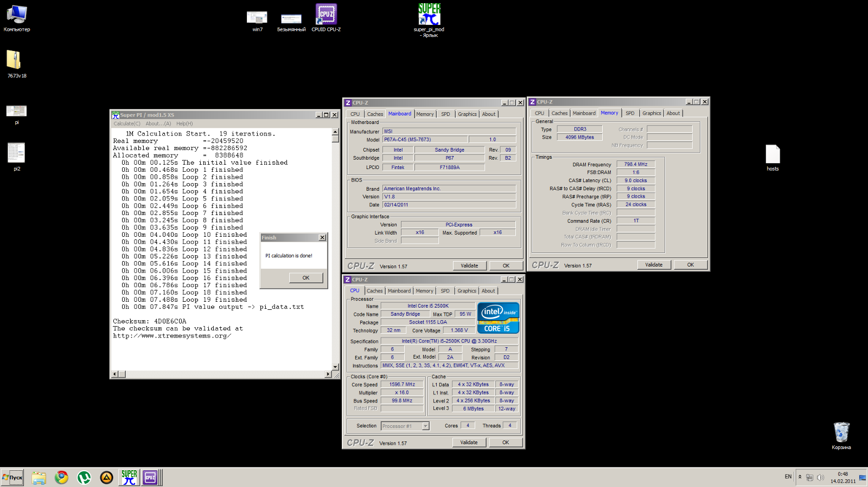
Task: Click the Intel Core i5 2500K name field
Action: tap(428, 306)
